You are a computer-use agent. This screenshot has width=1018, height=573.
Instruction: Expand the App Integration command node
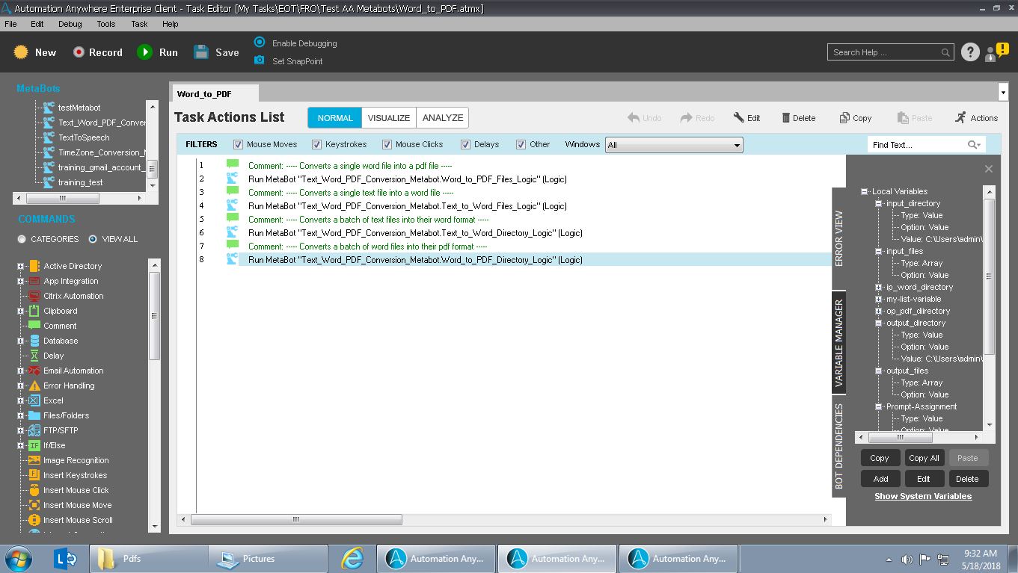21,281
